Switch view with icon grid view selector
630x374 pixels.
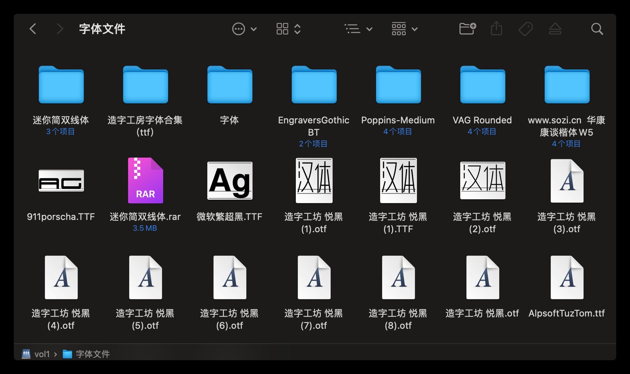point(288,29)
